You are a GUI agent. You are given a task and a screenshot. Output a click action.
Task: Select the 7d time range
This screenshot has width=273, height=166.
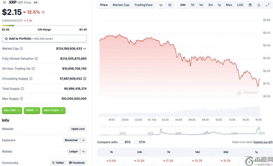[192, 5]
